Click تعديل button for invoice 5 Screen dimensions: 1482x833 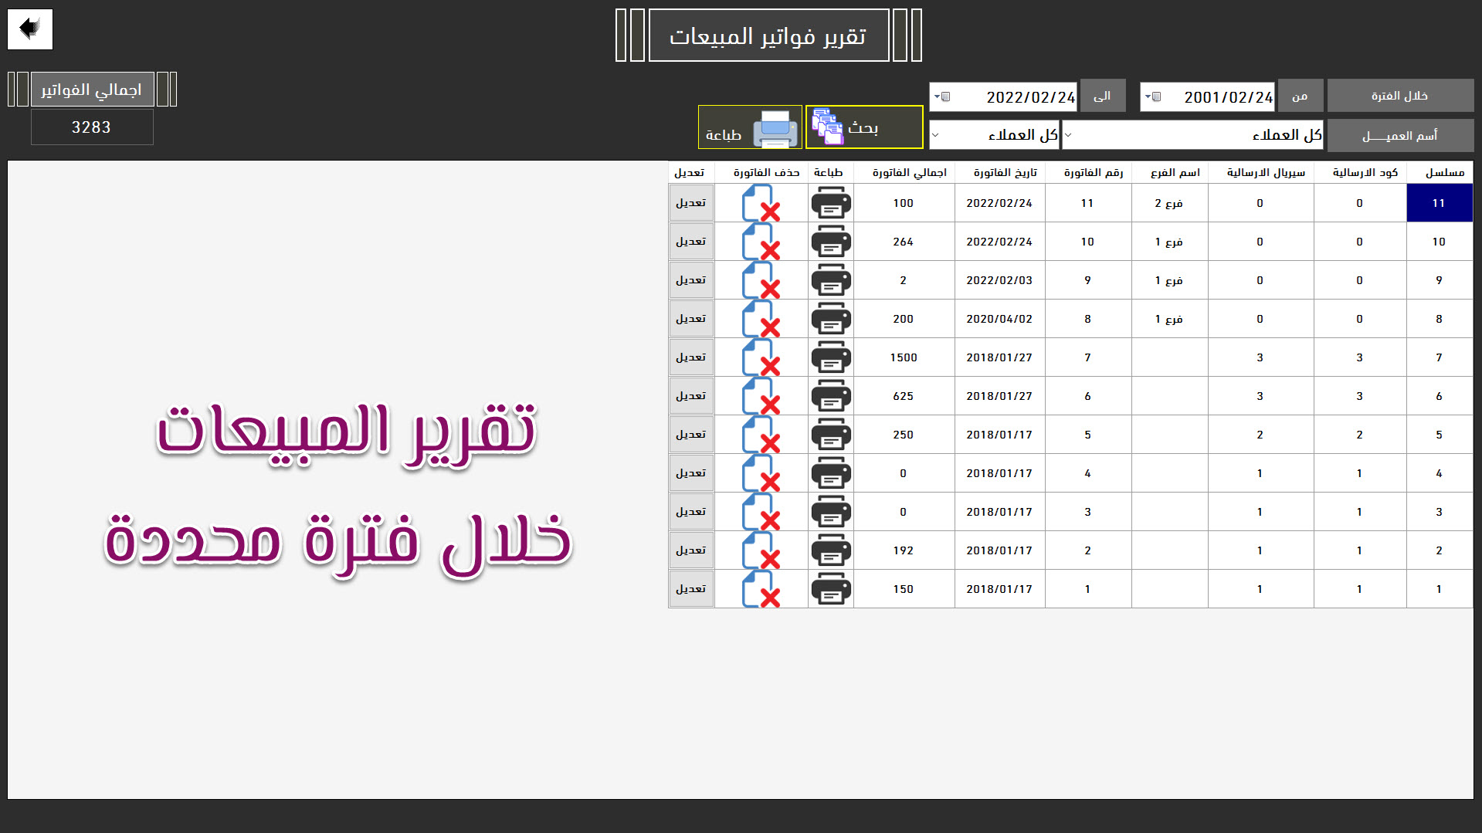coord(691,435)
